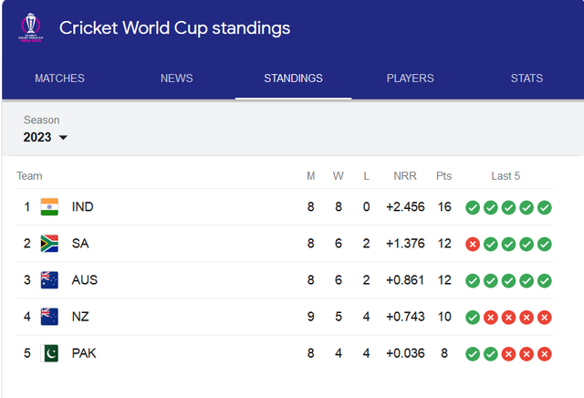This screenshot has width=584, height=398.
Task: Click the Australia flag icon
Action: pyautogui.click(x=49, y=280)
